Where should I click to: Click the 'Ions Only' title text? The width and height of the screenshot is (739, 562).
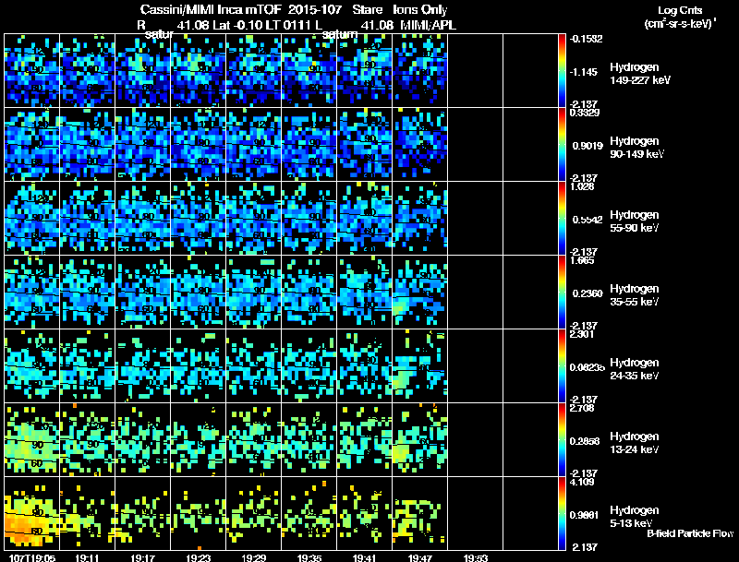click(x=420, y=9)
